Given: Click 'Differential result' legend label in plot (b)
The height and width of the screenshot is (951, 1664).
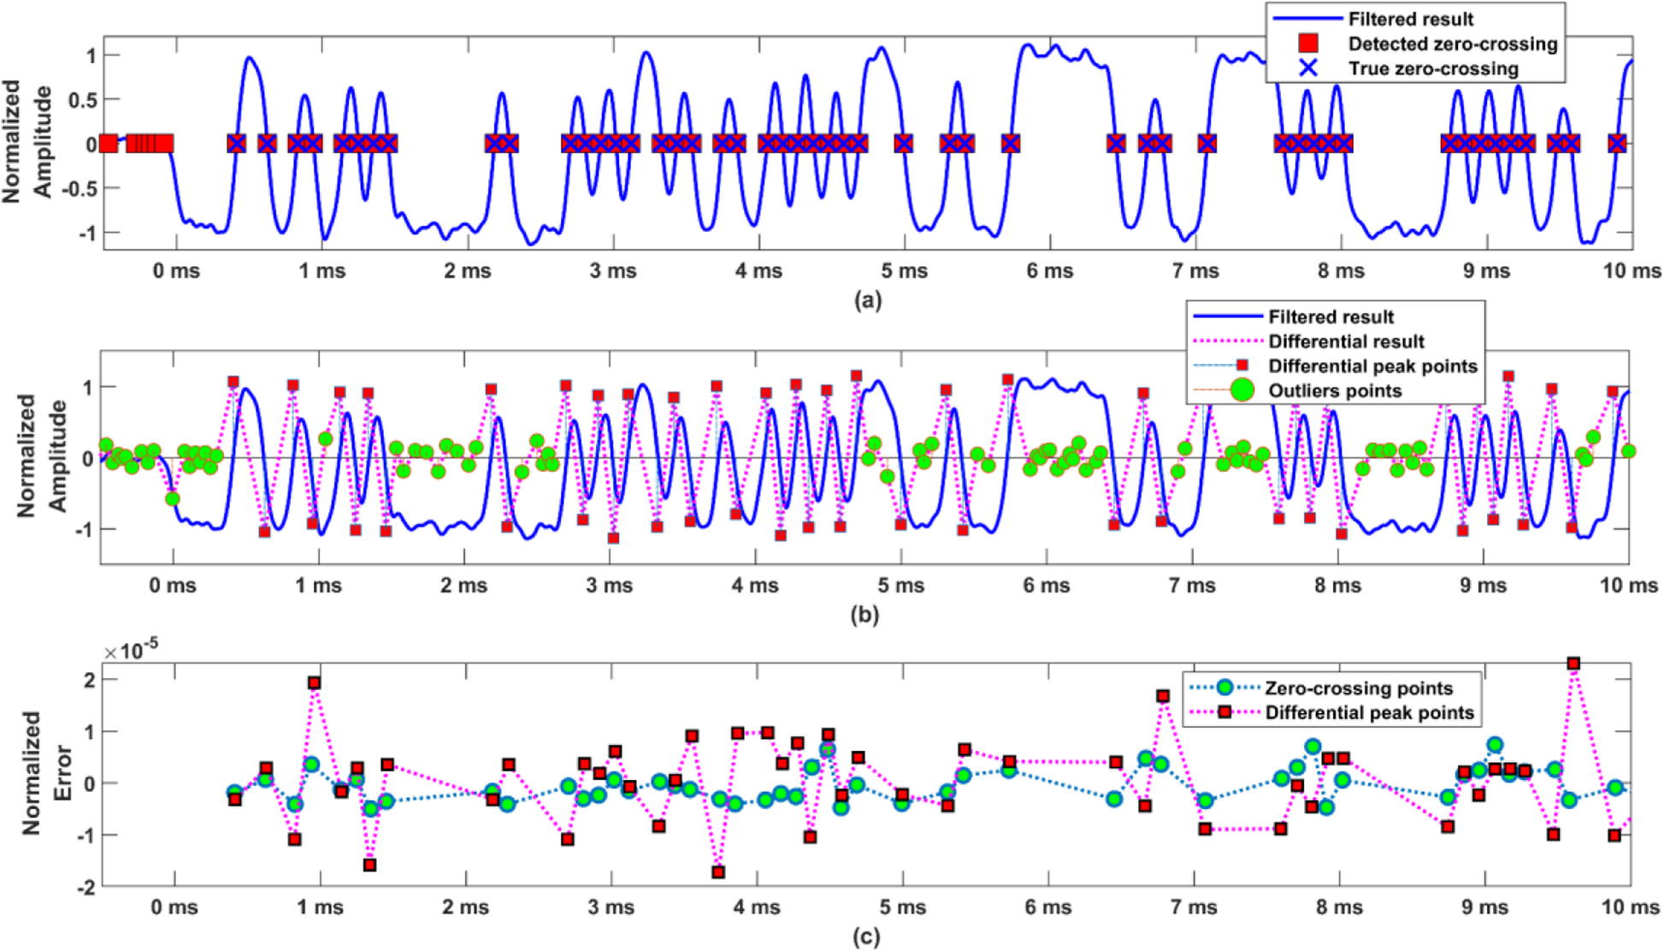Looking at the screenshot, I should point(1346,342).
